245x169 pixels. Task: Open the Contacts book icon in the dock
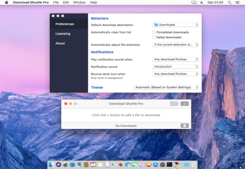(x=86, y=165)
